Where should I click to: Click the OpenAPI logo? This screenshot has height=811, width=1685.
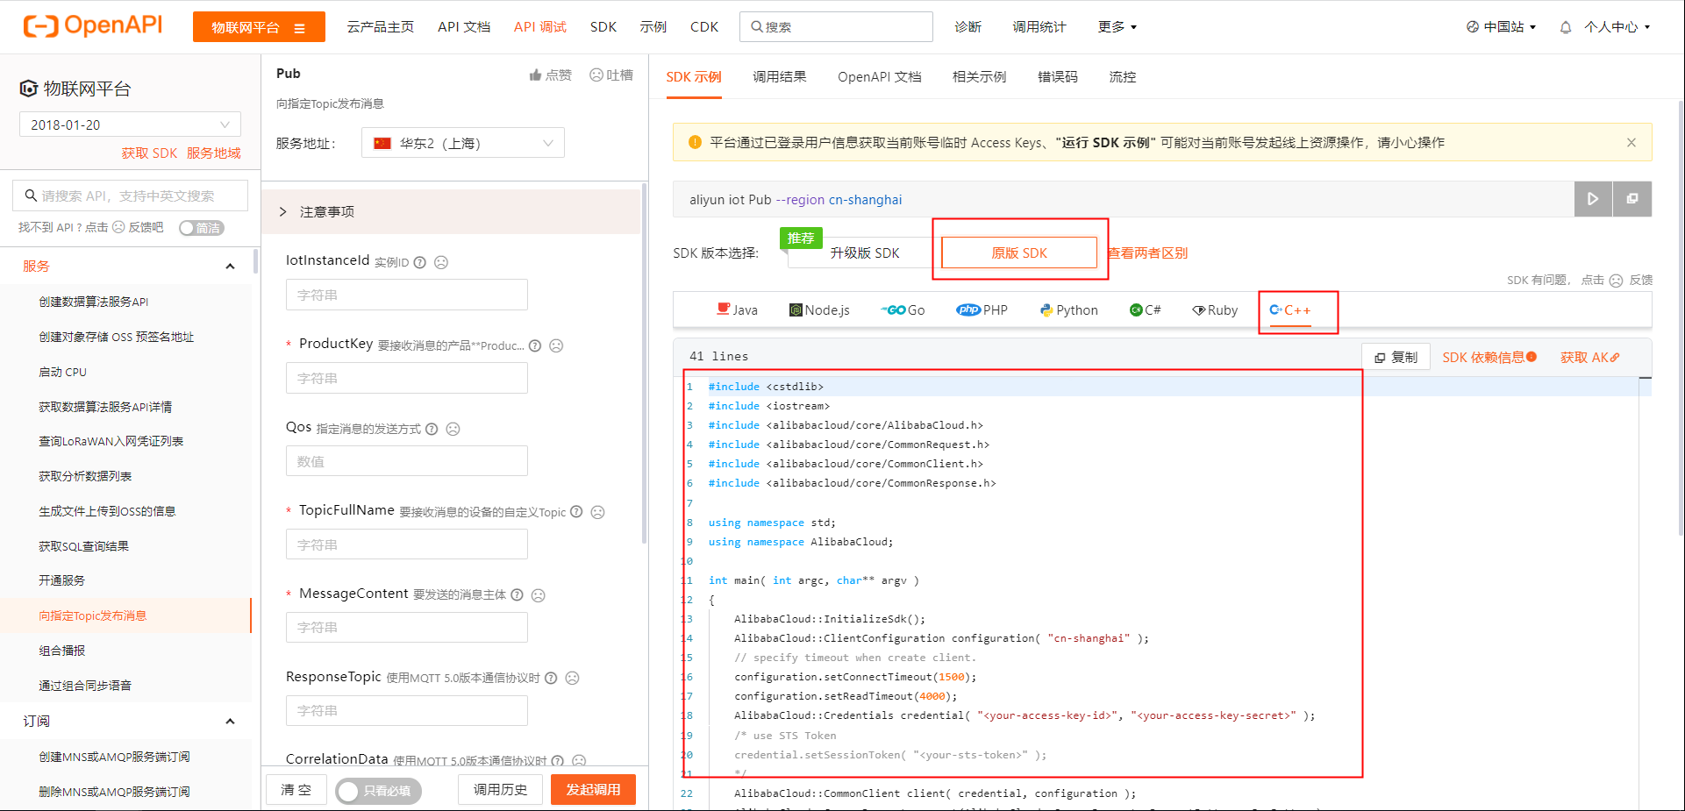93,25
